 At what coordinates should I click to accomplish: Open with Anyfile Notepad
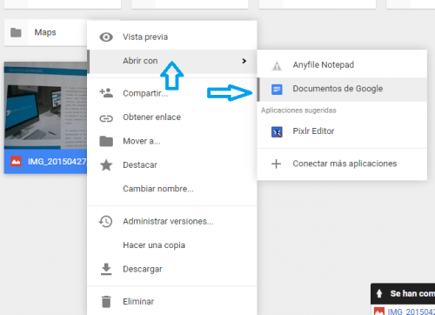342,65
